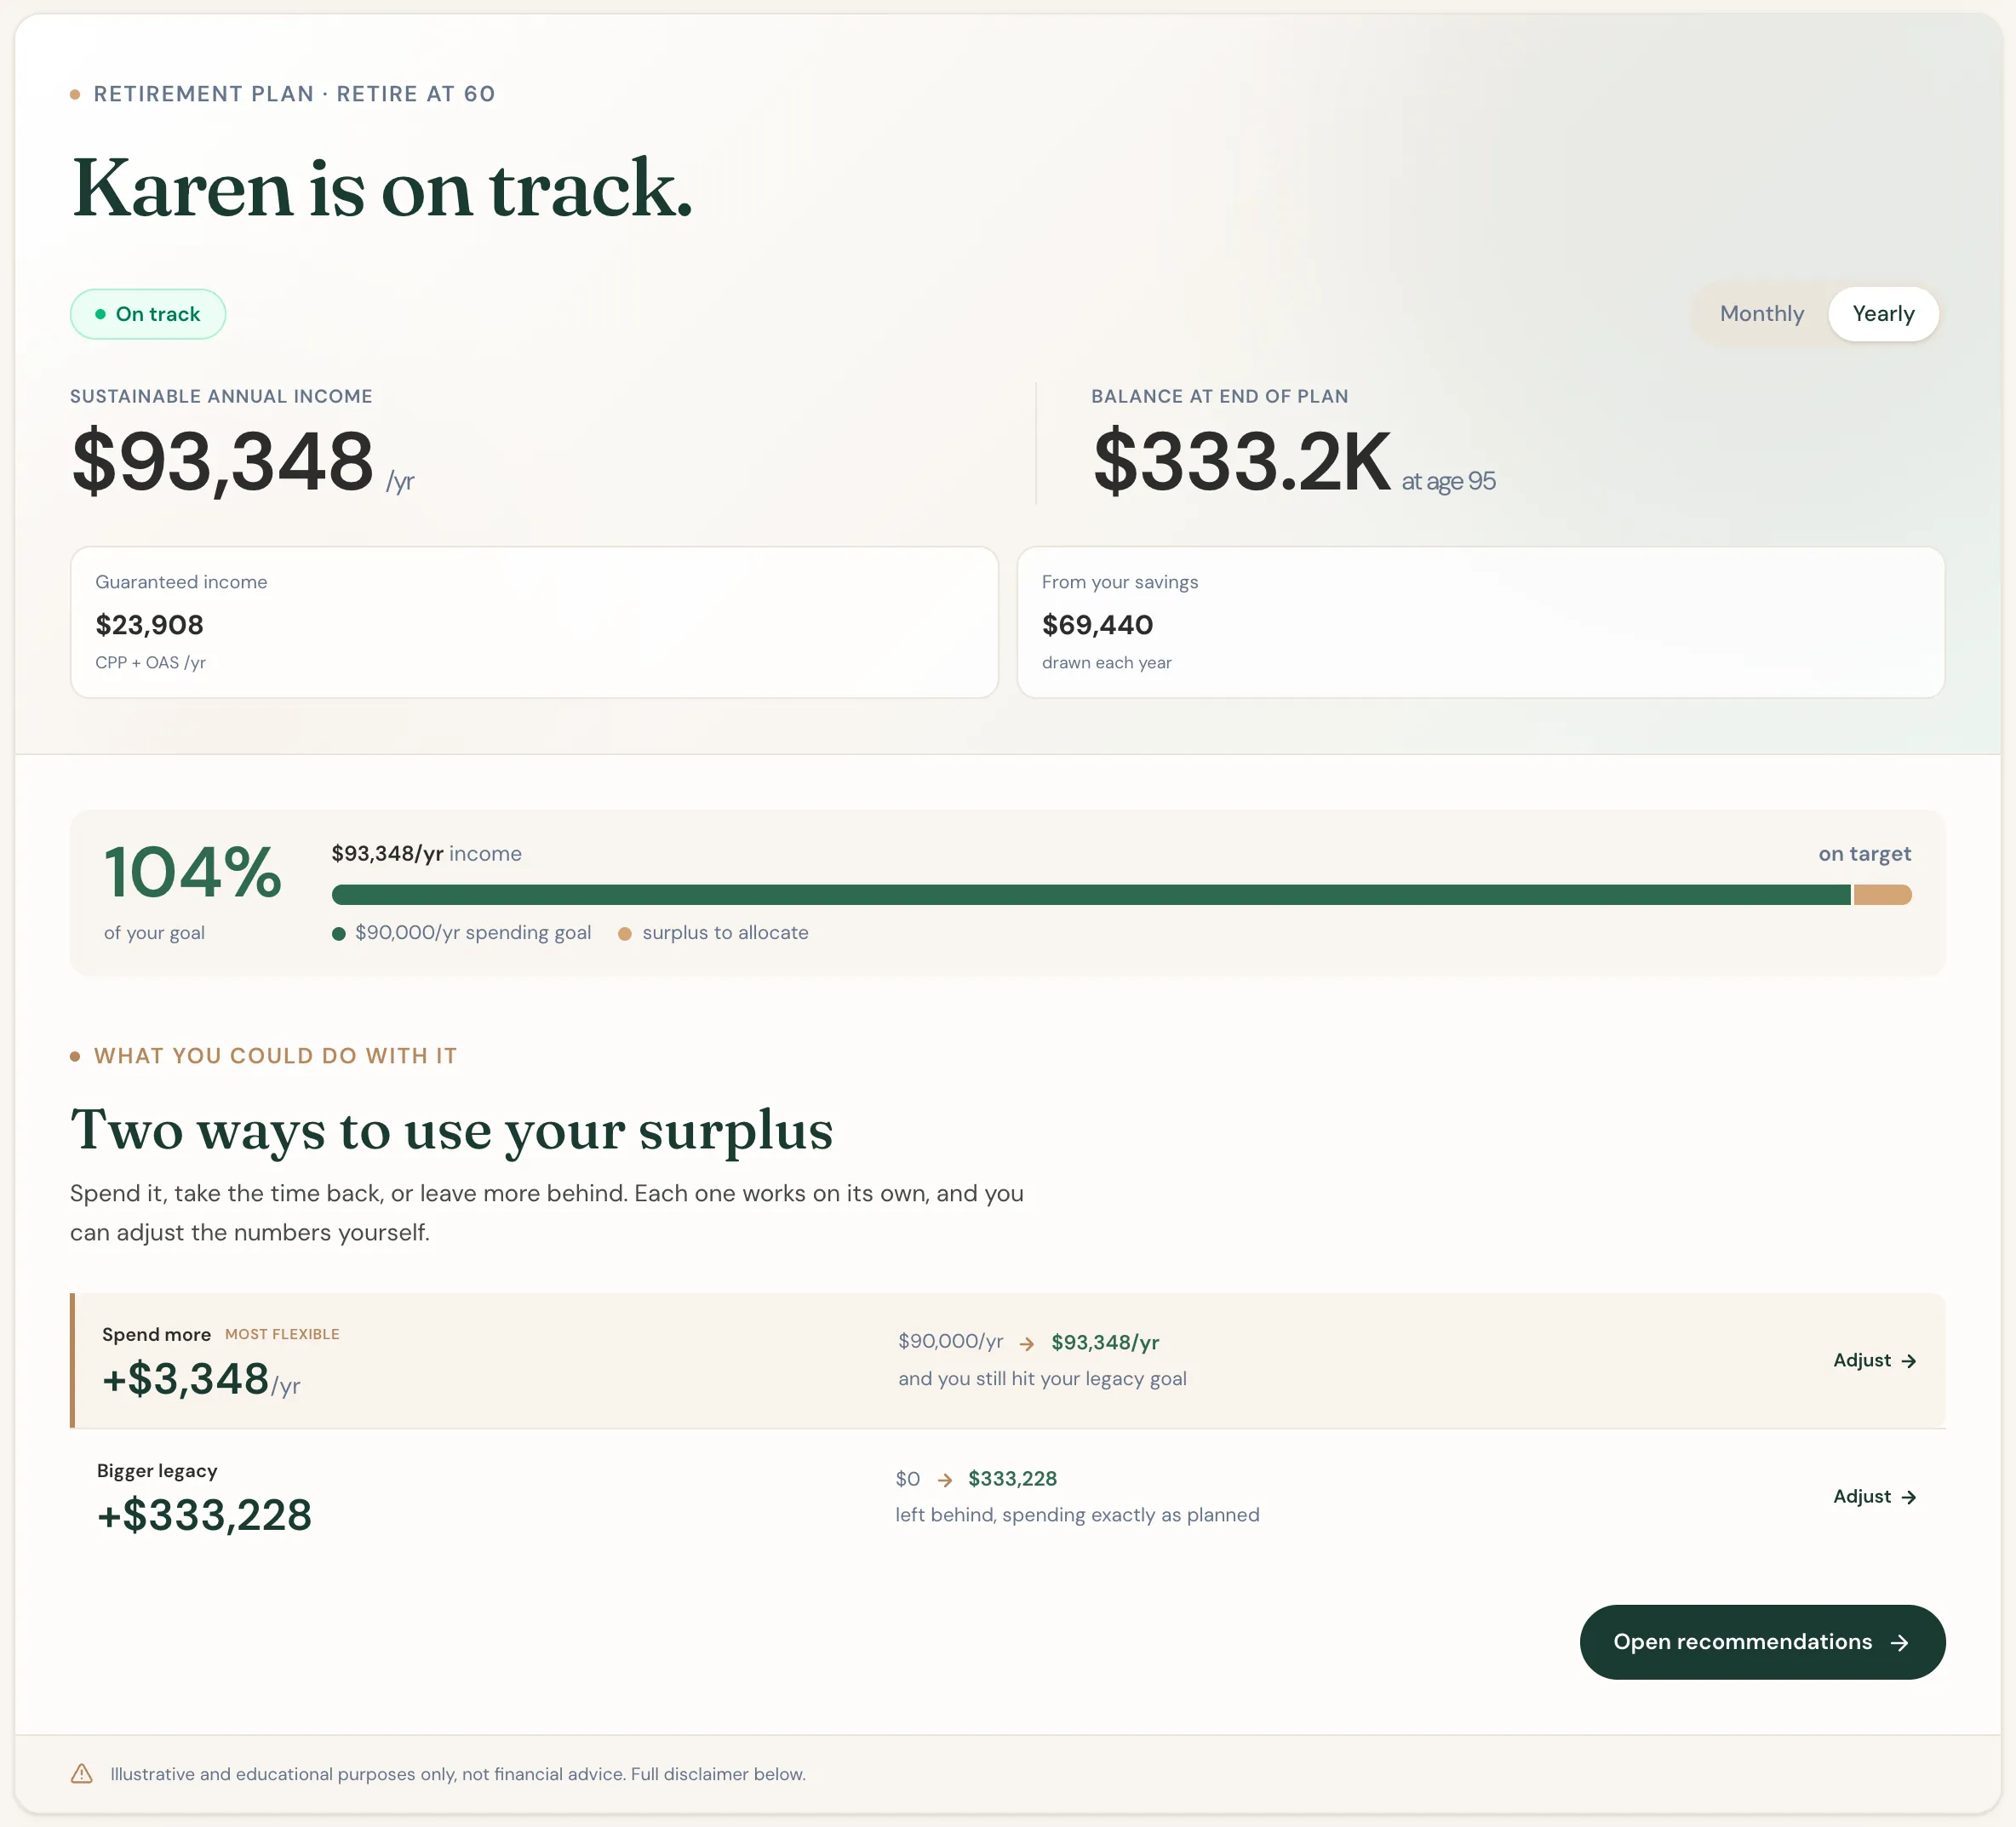This screenshot has width=2016, height=1827.
Task: Click Adjust in the Spend more row
Action: pos(1875,1360)
